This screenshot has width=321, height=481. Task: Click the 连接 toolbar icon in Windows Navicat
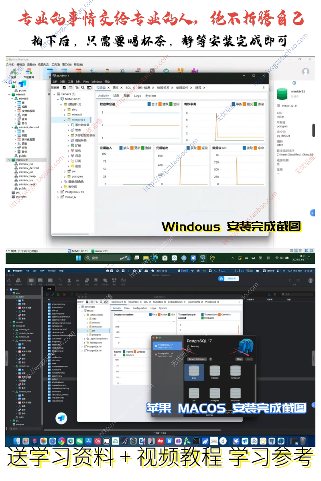pyautogui.click(x=13, y=73)
